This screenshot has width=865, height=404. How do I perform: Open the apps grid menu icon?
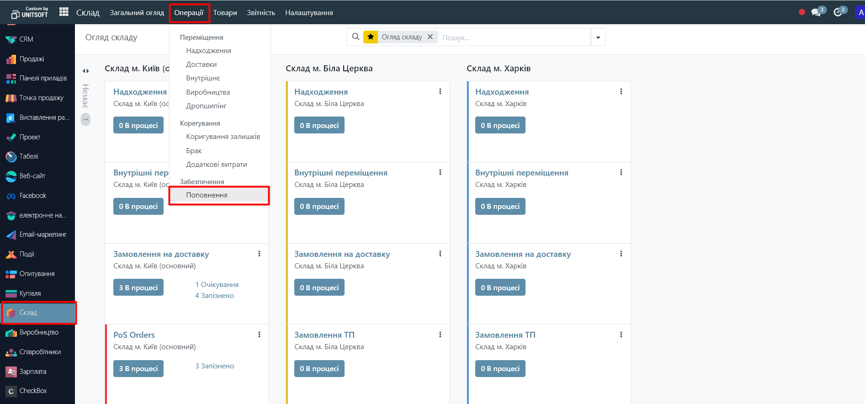[64, 12]
